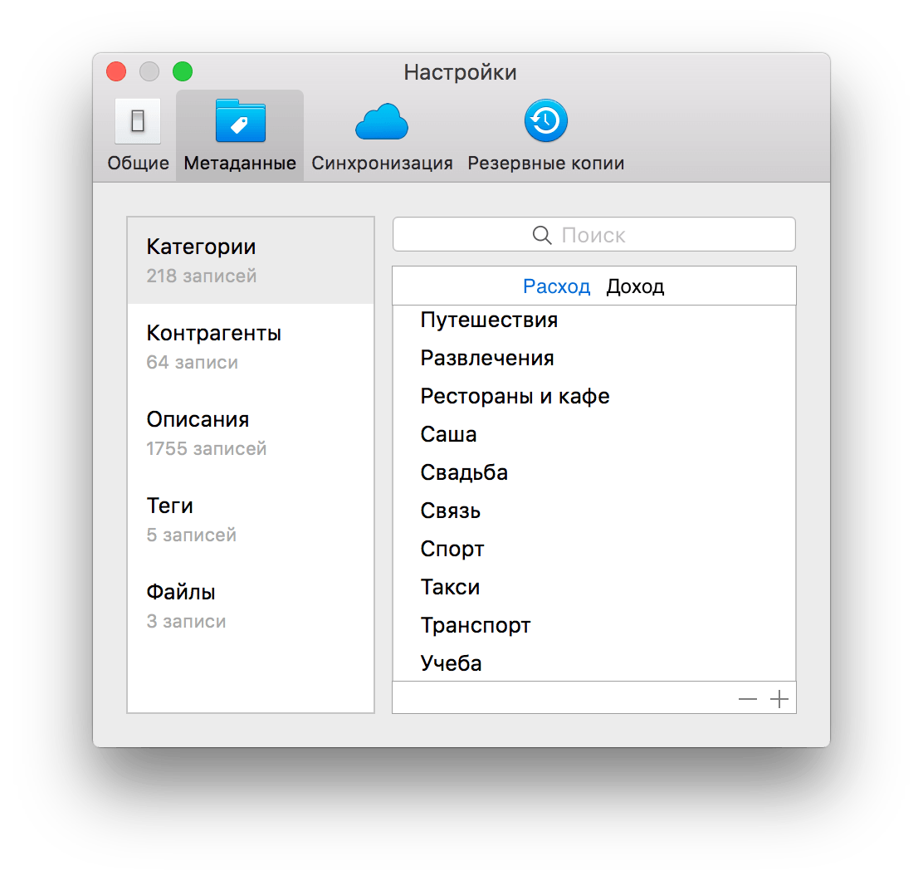Select Теги in the sidebar list

tap(251, 520)
